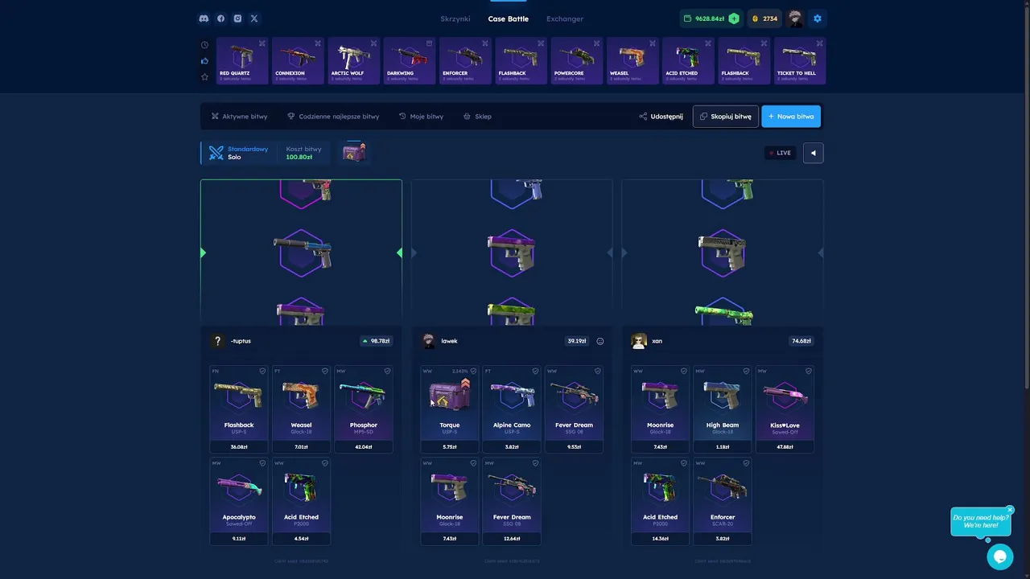Screen dimensions: 1030x579
Task: Click xan total value 74.68zł
Action: pos(801,341)
